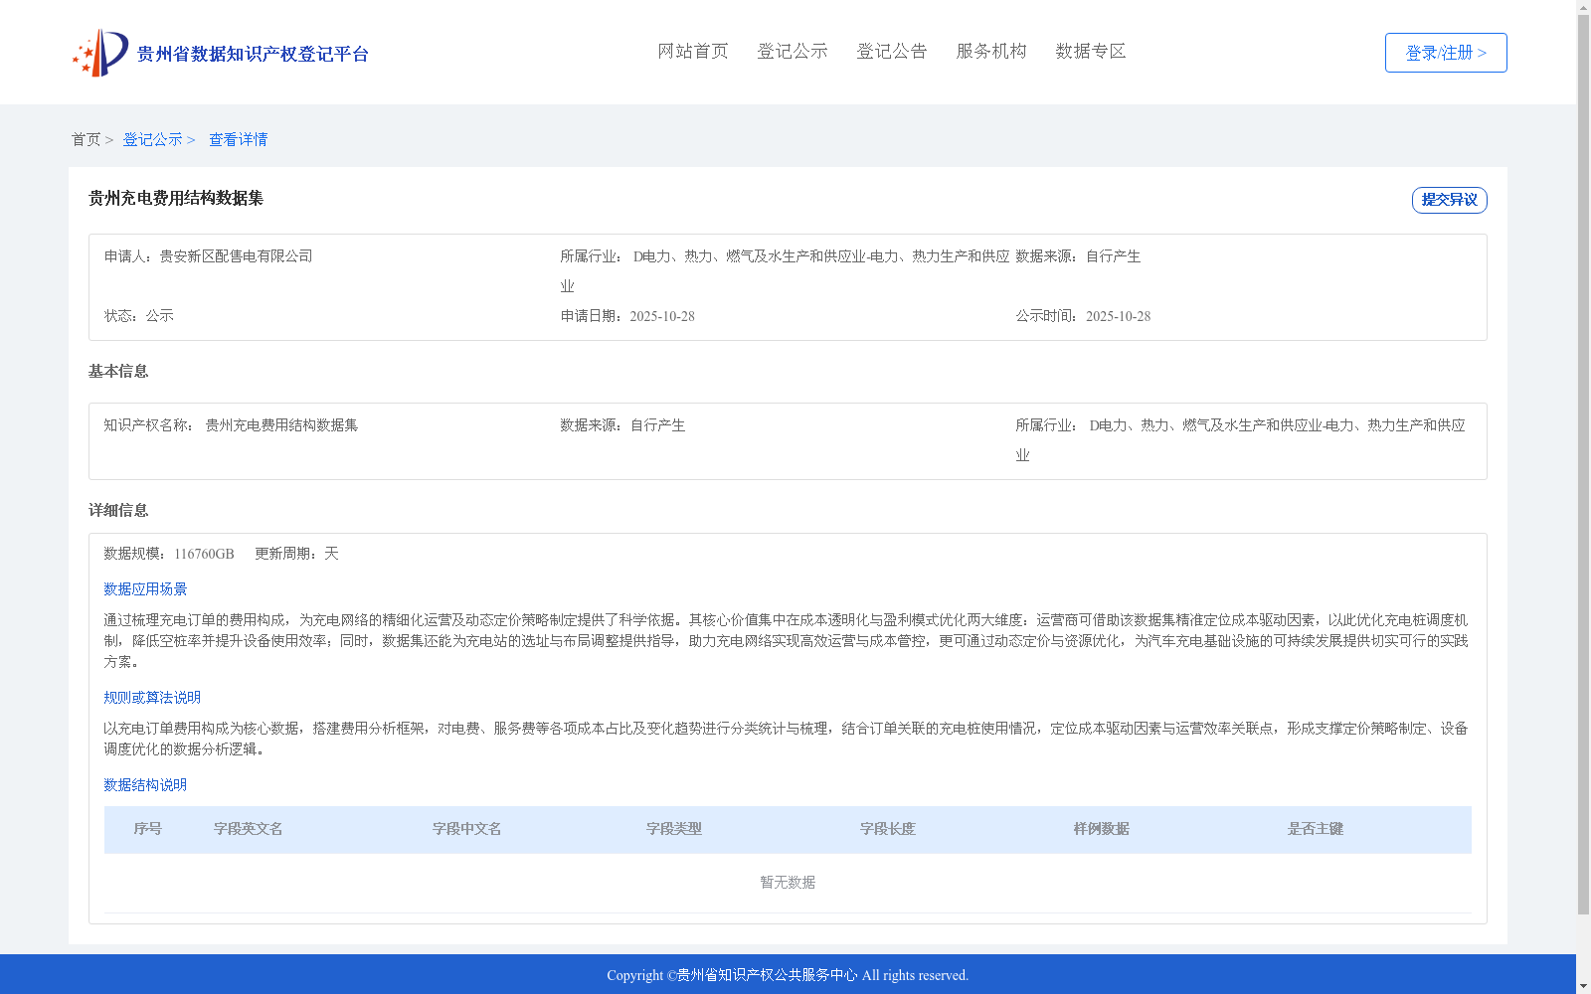Click the 字段中文名 column header
The width and height of the screenshot is (1591, 994).
click(467, 829)
